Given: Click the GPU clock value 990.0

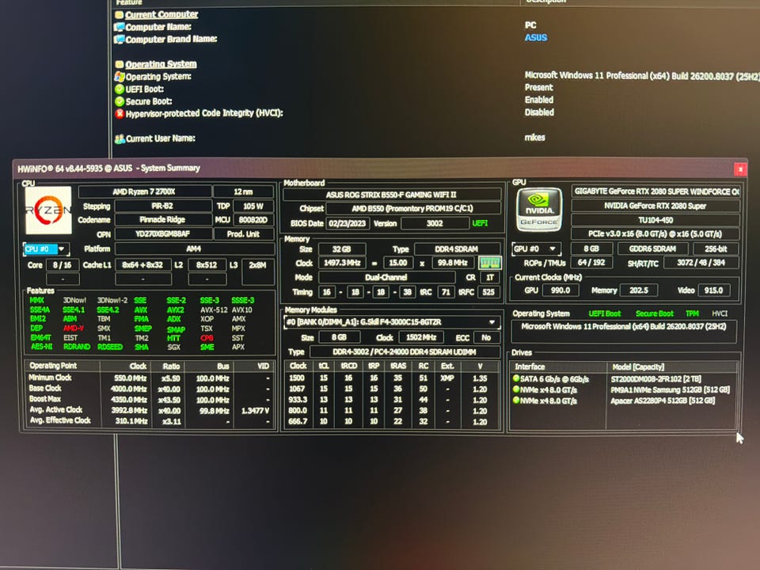Looking at the screenshot, I should 560,291.
